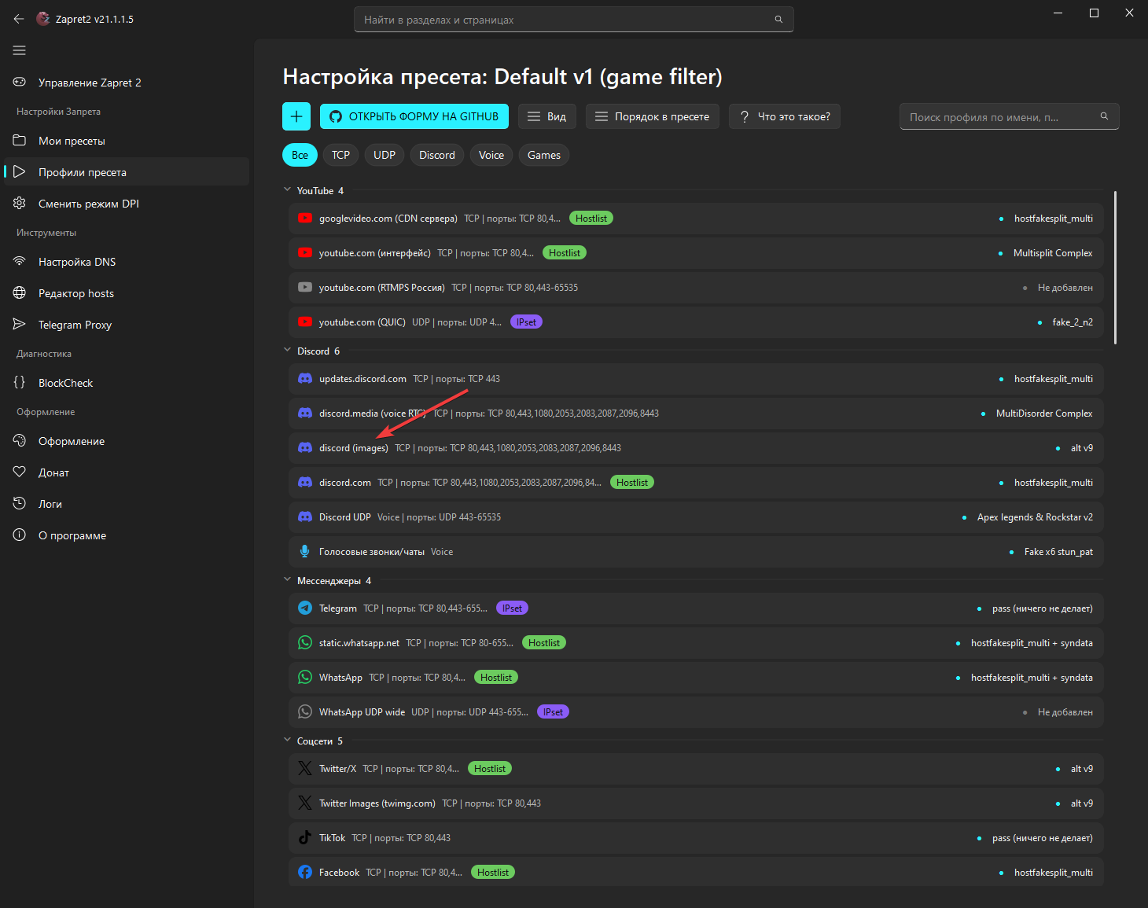Open Настройка DNS page
This screenshot has height=908, width=1148.
pos(127,262)
